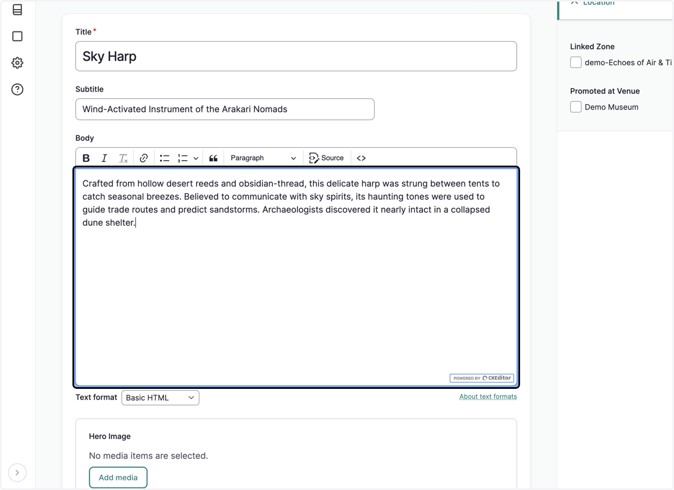Click the Powered by CKEditor badge
The height and width of the screenshot is (490, 674).
click(482, 378)
